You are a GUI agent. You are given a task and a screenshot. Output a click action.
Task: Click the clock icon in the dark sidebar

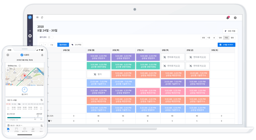coord(30,41)
